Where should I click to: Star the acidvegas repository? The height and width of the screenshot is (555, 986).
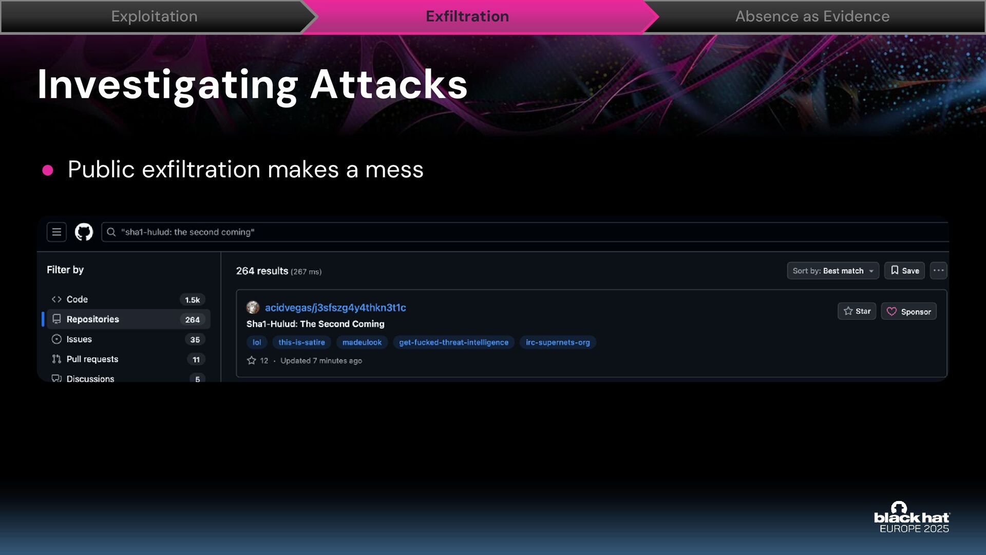pyautogui.click(x=857, y=311)
